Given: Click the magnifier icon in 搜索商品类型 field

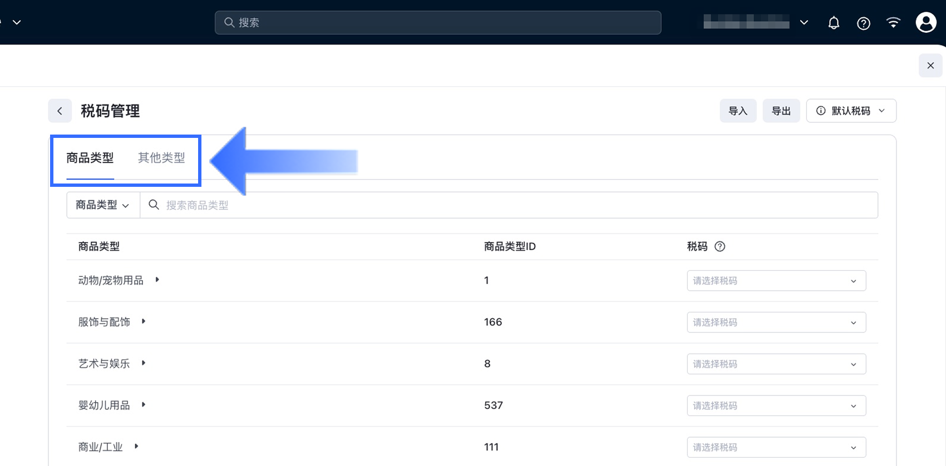Looking at the screenshot, I should 154,205.
